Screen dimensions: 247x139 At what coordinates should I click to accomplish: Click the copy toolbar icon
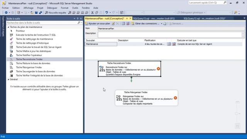click(96, 13)
